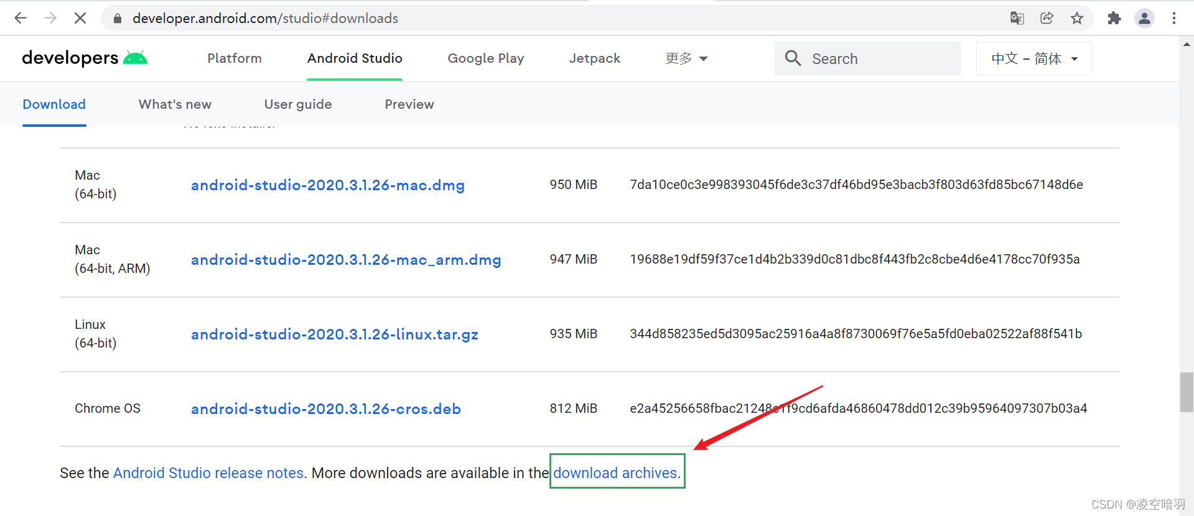Image resolution: width=1194 pixels, height=516 pixels.
Task: Click the Chrome OS platform cell
Action: coord(108,408)
